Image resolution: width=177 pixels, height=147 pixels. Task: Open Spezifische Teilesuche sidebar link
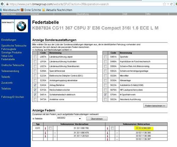14,46
